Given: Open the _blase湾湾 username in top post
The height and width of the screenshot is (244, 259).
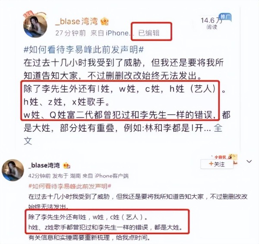Looking at the screenshot, I should (76, 22).
